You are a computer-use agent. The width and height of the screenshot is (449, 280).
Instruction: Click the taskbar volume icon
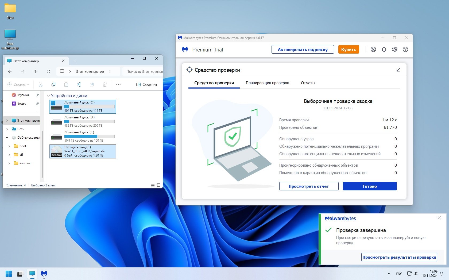(416, 274)
